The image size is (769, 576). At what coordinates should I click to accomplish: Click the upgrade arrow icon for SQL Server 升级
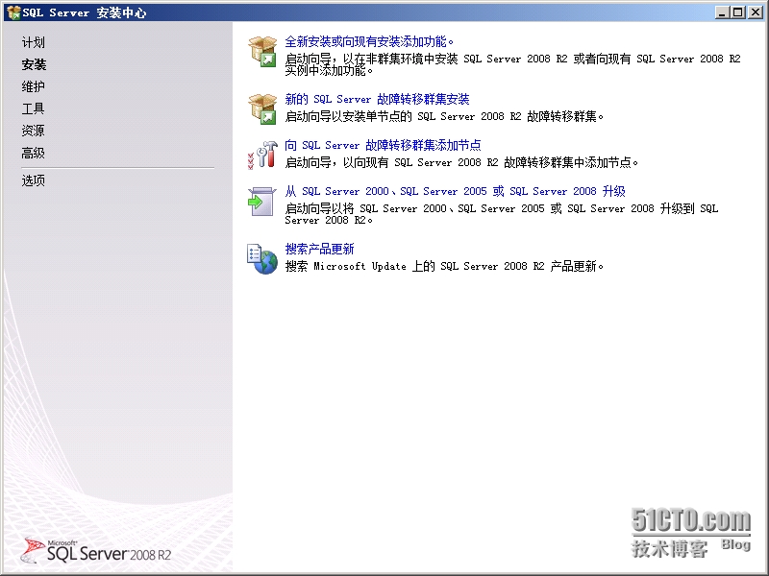pos(262,201)
